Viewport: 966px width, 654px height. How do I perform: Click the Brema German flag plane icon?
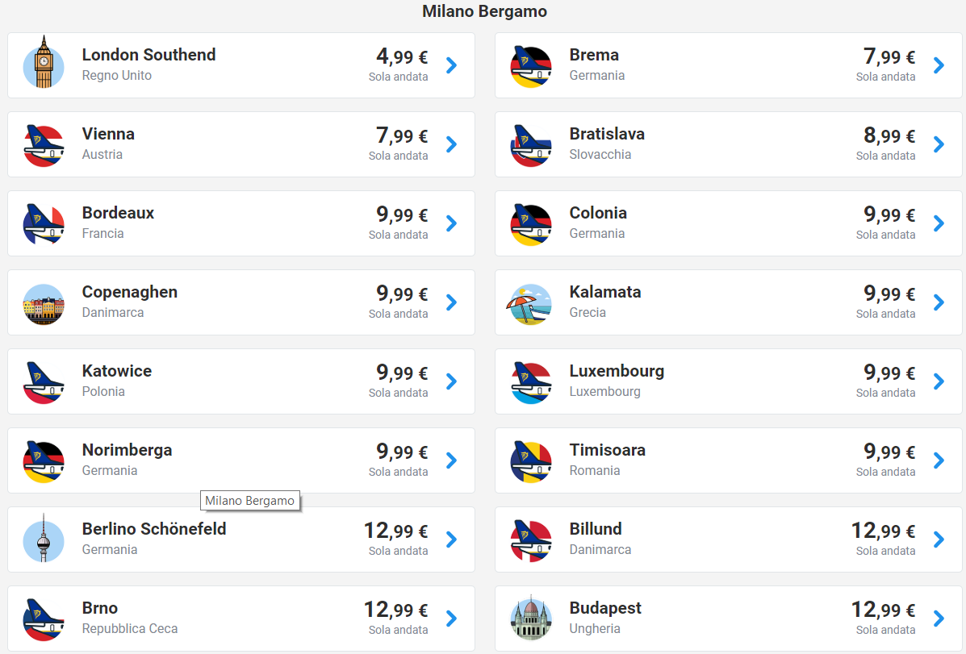531,66
